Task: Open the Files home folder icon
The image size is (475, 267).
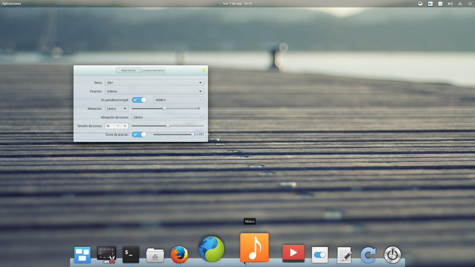Action: [x=155, y=256]
